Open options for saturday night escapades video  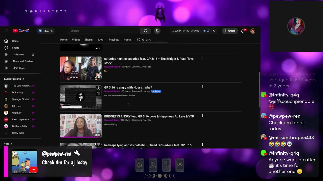[202, 58]
